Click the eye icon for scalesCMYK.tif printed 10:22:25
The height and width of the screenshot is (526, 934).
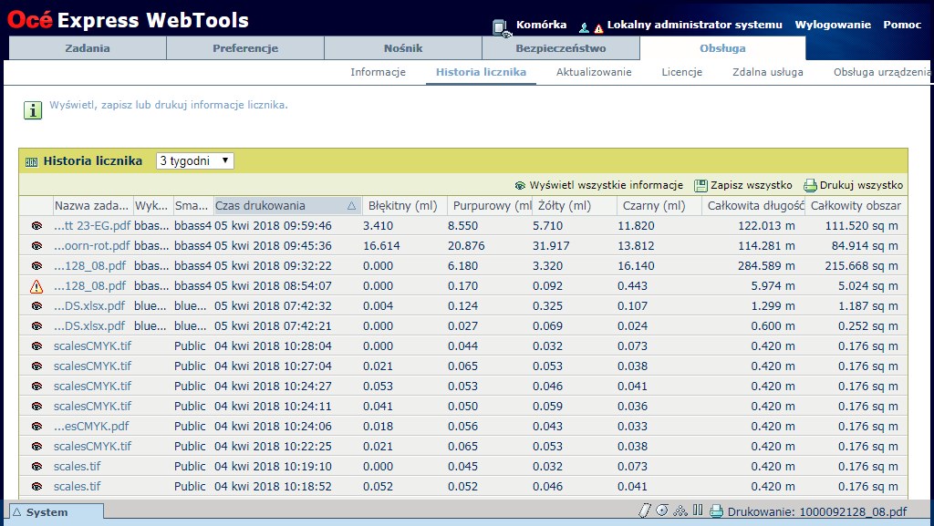click(36, 447)
